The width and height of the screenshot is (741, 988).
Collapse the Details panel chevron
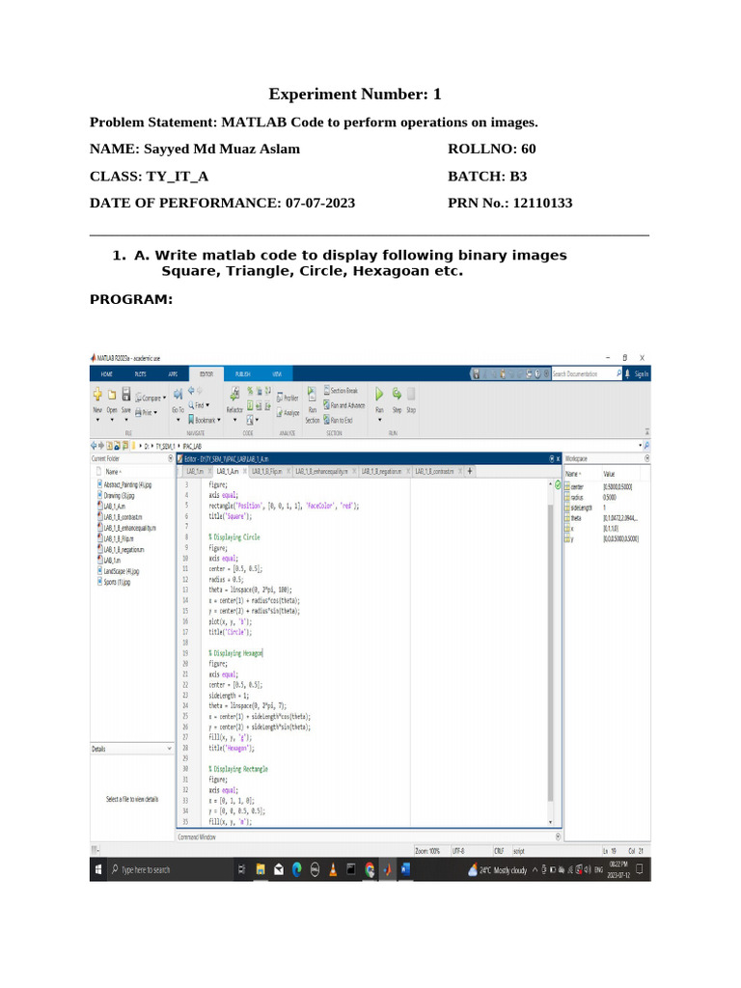[x=169, y=749]
